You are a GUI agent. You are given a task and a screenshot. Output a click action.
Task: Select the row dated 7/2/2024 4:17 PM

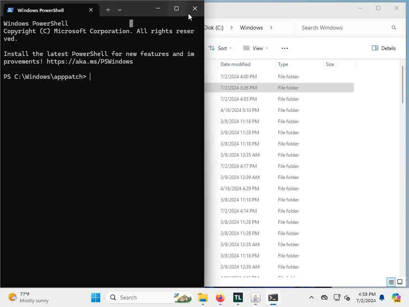(279, 166)
